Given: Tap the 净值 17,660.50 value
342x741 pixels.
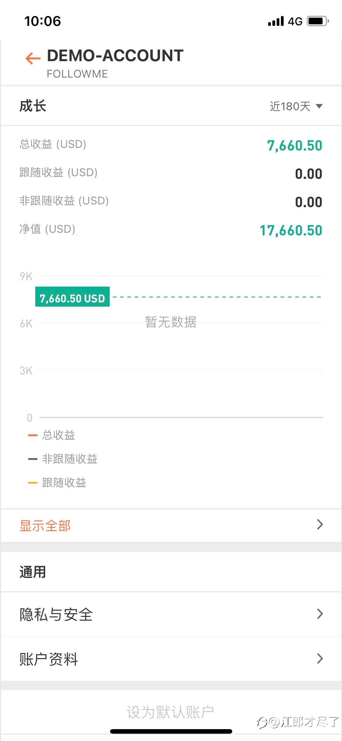Looking at the screenshot, I should coord(291,230).
